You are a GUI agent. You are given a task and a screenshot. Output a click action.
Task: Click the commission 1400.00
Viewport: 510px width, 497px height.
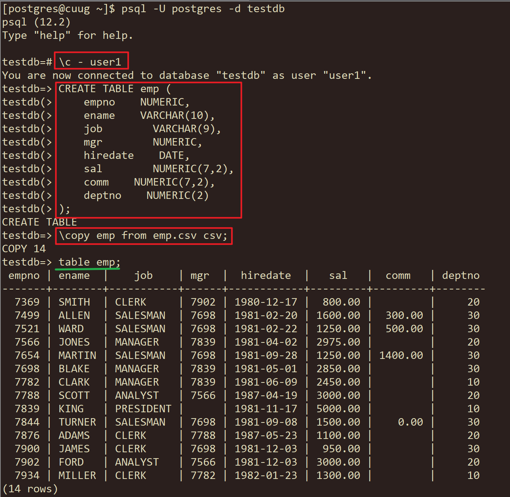click(401, 355)
